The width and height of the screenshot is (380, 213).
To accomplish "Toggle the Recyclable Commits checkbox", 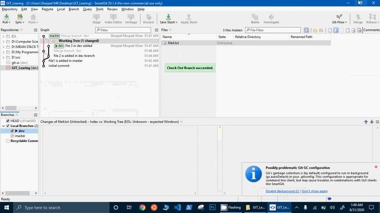I will 8,141.
